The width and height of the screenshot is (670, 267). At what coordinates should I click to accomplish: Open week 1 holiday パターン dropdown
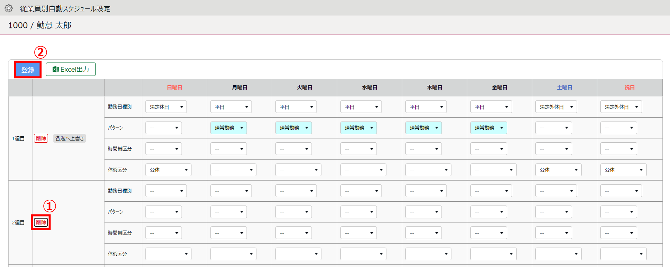tap(618, 128)
